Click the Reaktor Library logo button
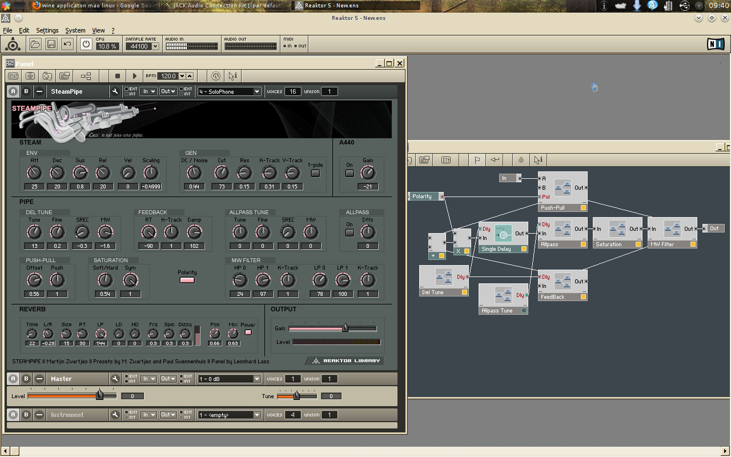 [345, 360]
